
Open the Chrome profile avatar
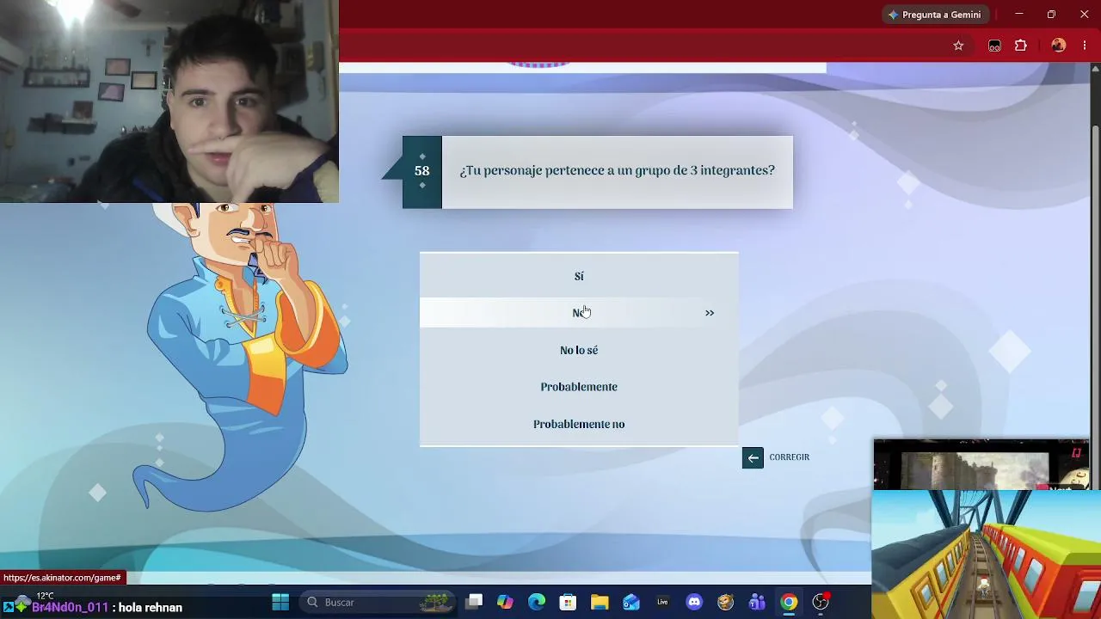1059,46
